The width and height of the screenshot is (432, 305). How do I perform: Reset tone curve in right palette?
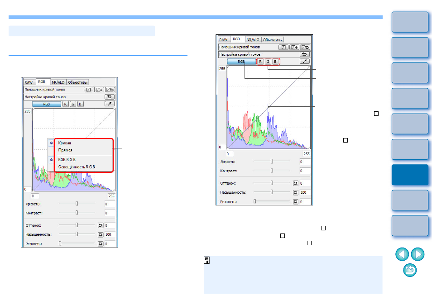pos(304,54)
